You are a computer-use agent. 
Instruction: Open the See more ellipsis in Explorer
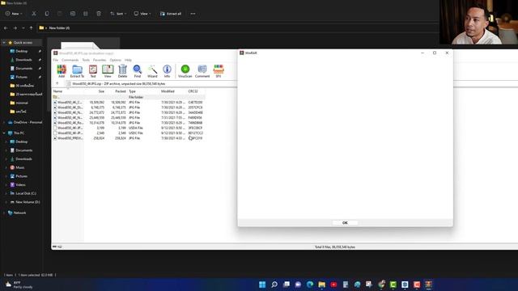coord(193,14)
